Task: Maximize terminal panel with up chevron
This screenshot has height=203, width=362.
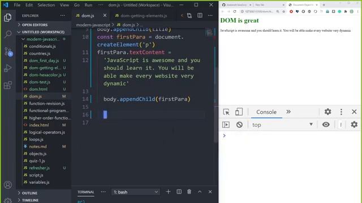Action: pyautogui.click(x=200, y=192)
